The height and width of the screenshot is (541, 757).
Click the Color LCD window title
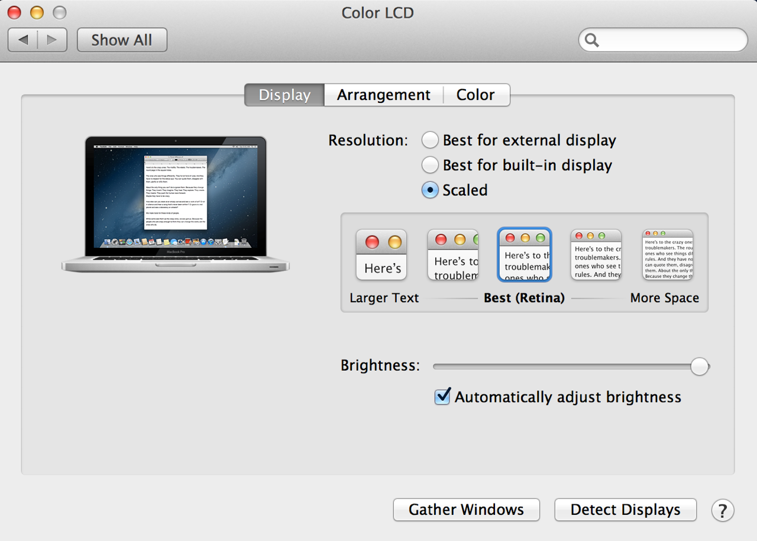[378, 12]
